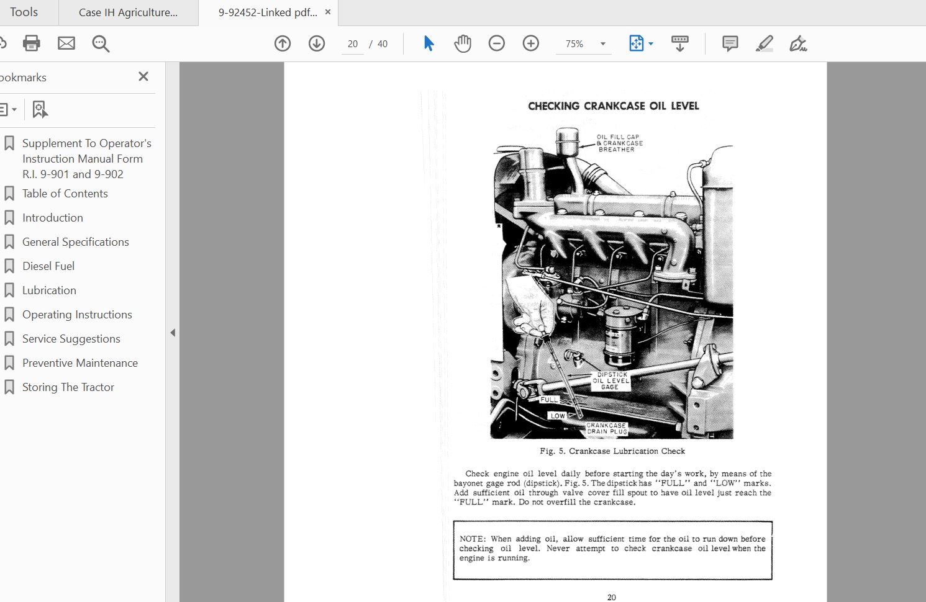
Task: Open the Find text magnifier tool
Action: (101, 43)
